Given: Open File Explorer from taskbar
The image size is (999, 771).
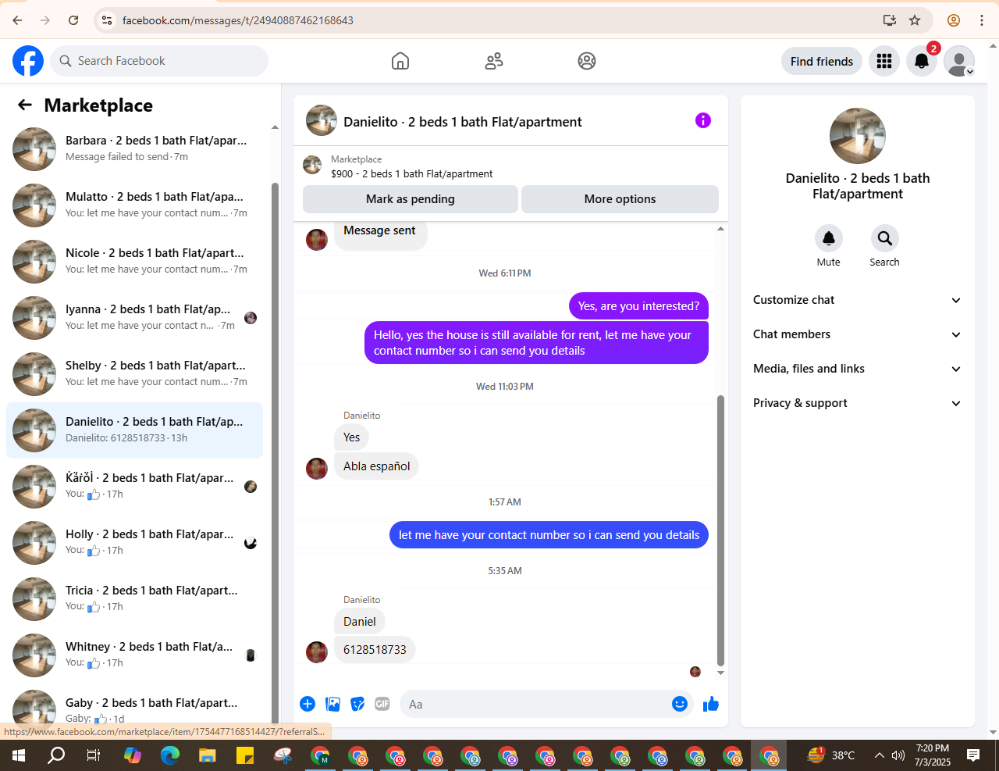Looking at the screenshot, I should click(207, 755).
